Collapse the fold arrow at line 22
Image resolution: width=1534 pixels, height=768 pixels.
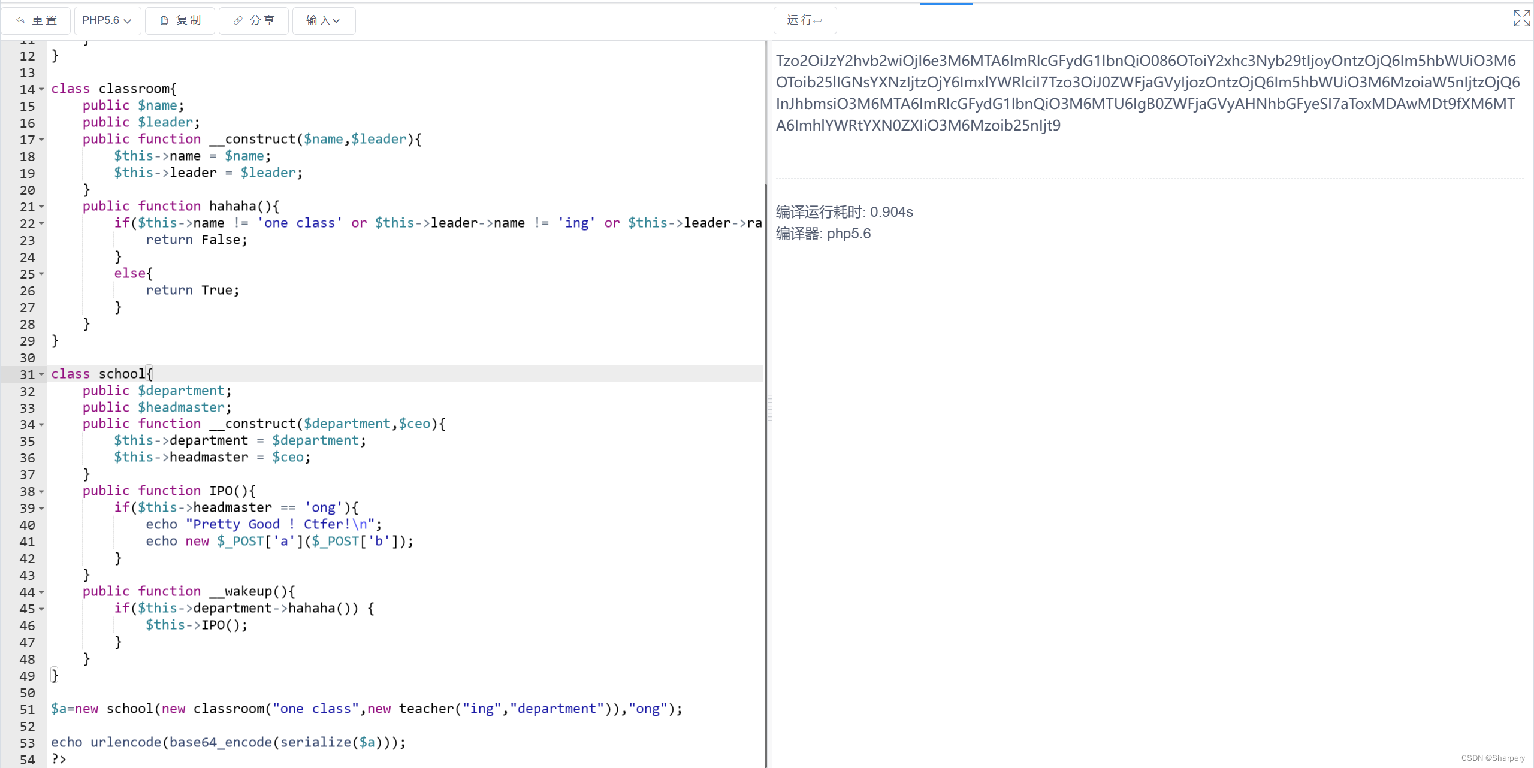pyautogui.click(x=41, y=223)
